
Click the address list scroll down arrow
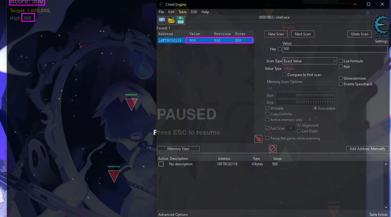pos(386,207)
